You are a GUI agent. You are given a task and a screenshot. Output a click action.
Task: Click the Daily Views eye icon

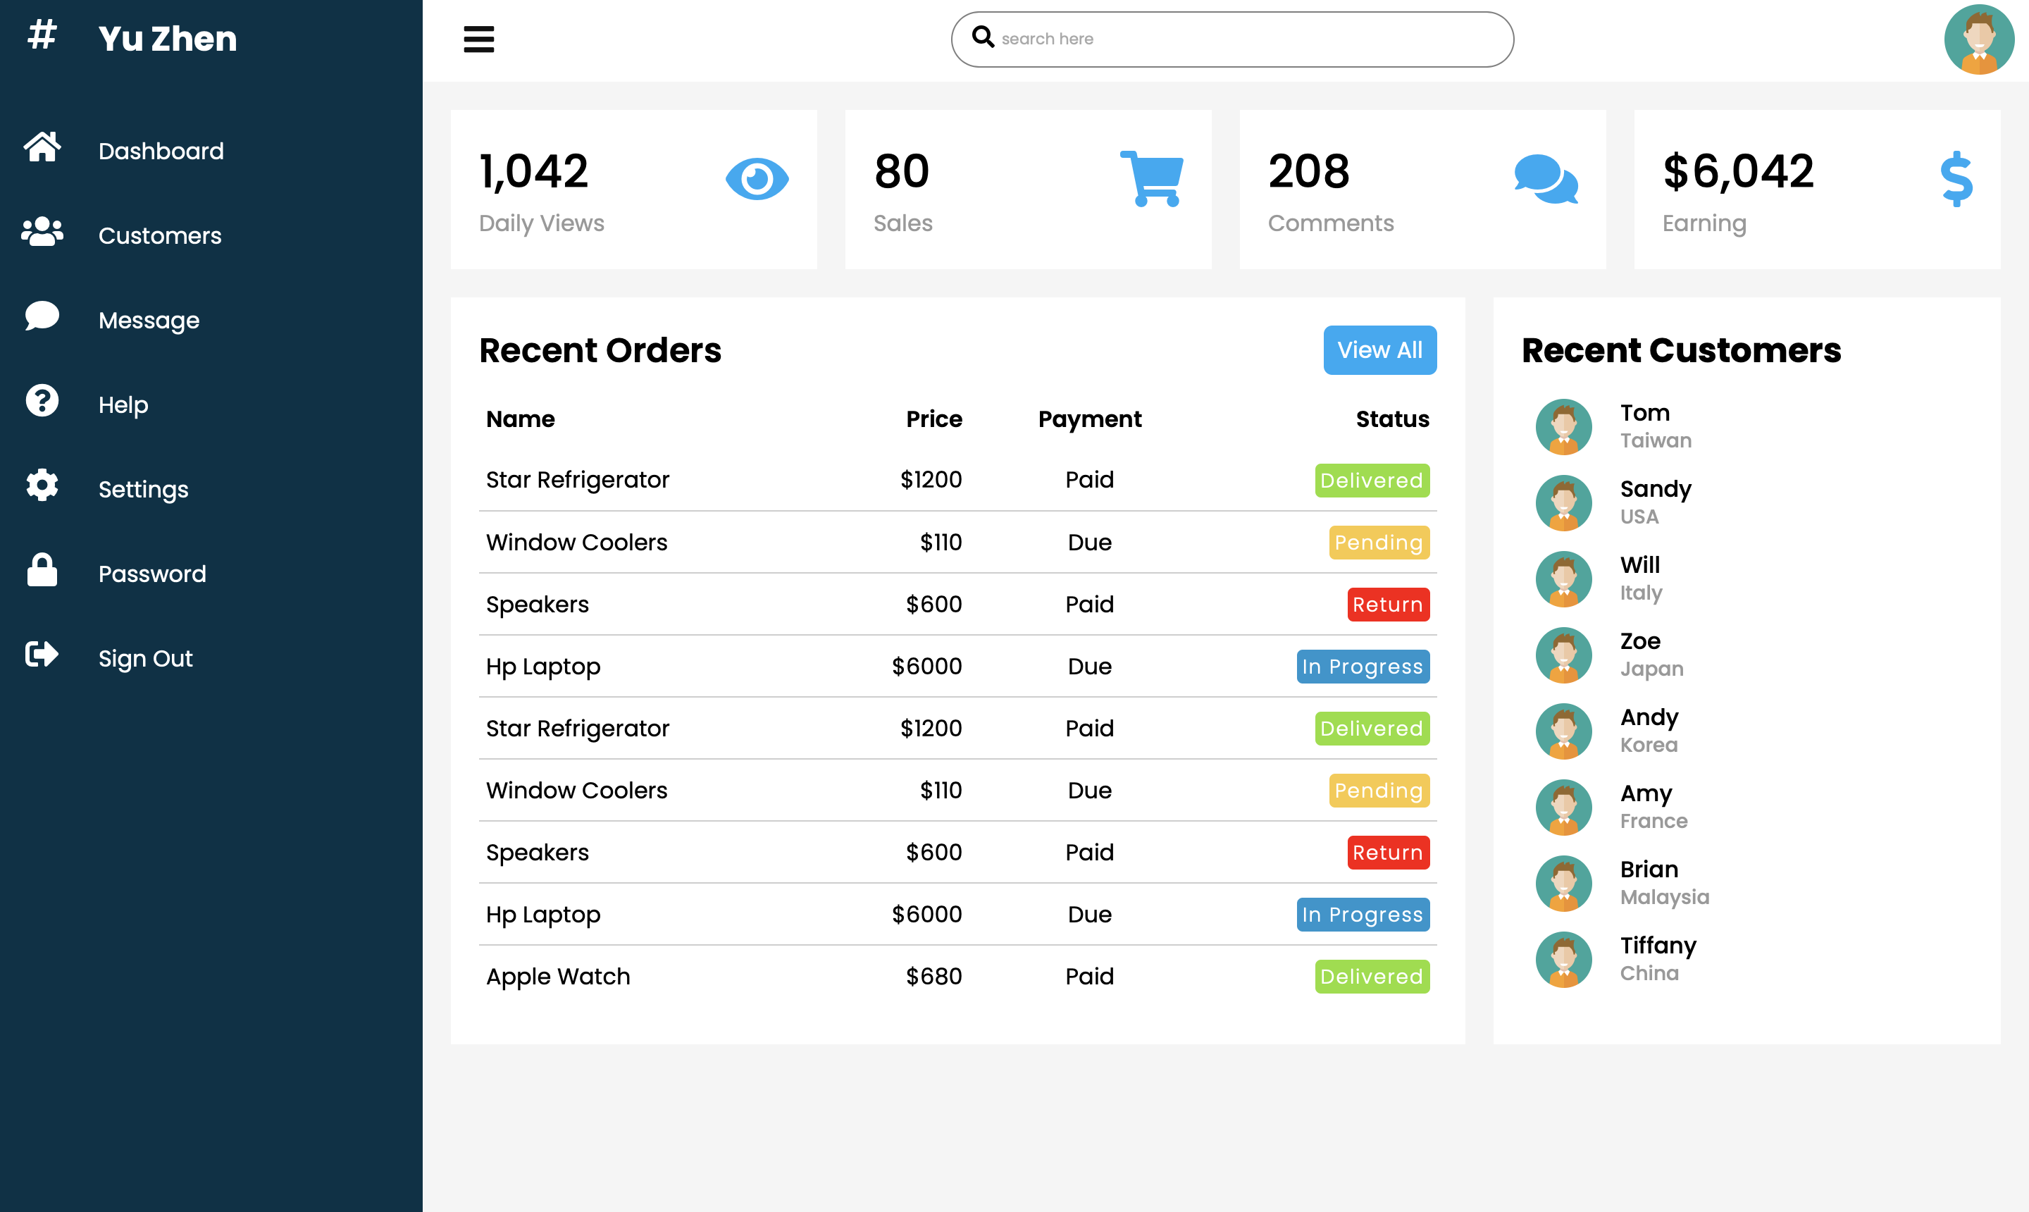point(757,179)
